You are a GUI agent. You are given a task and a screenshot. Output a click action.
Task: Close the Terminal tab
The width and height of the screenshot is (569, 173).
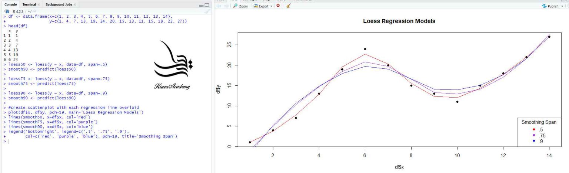tap(39, 4)
